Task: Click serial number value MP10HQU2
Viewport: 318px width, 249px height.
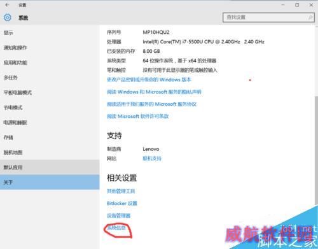Action: click(x=156, y=32)
